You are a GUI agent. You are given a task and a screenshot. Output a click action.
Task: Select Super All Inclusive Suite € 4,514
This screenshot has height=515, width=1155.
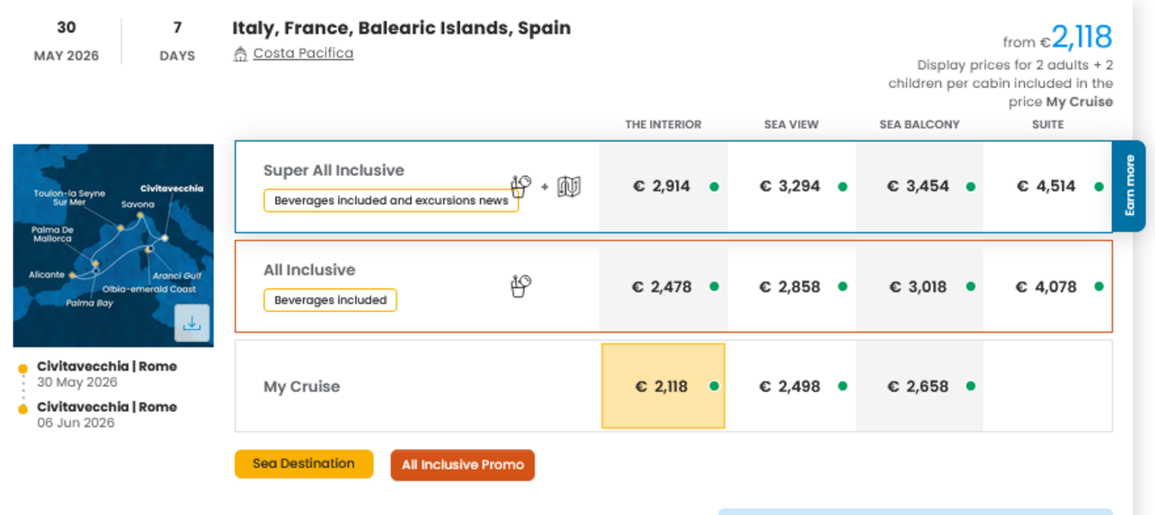[x=1047, y=187]
